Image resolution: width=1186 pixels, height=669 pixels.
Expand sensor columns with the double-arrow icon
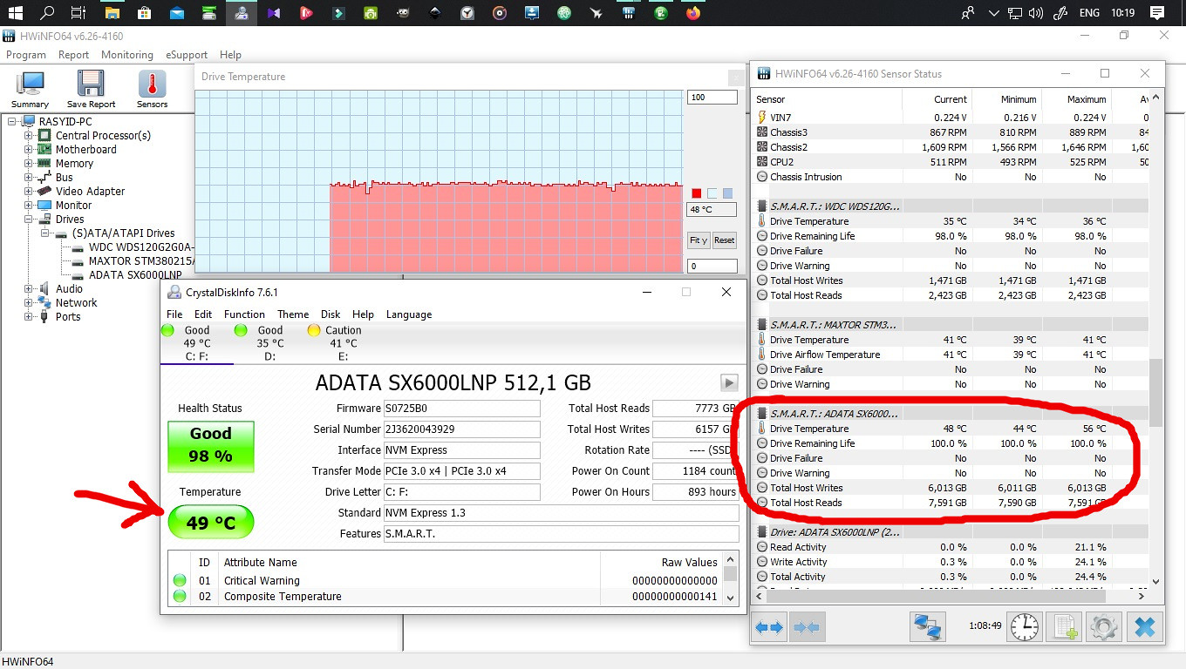pyautogui.click(x=769, y=626)
